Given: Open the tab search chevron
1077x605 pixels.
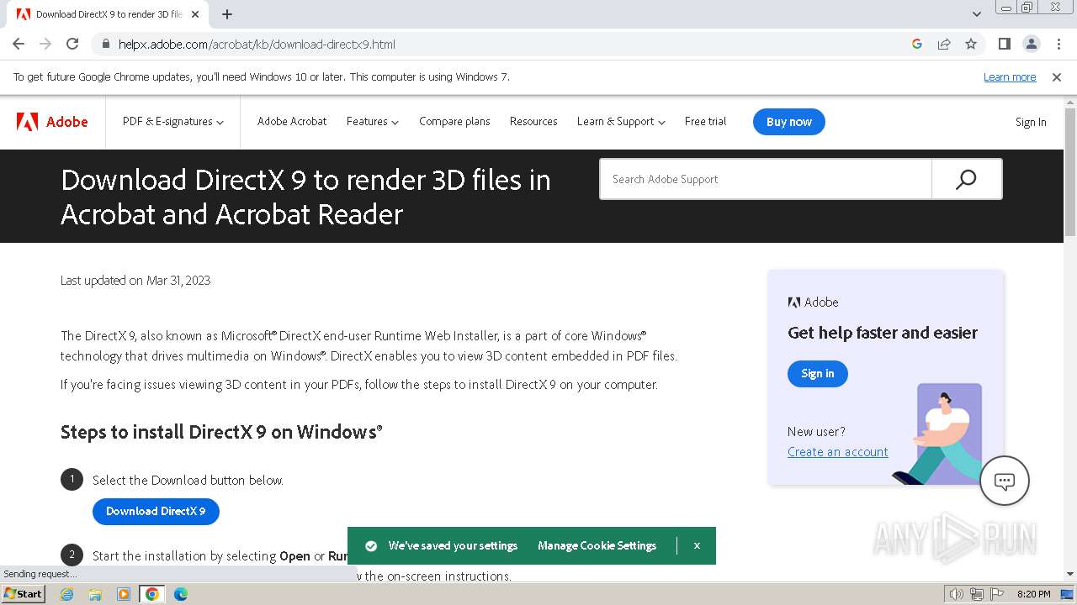Looking at the screenshot, I should (x=977, y=14).
